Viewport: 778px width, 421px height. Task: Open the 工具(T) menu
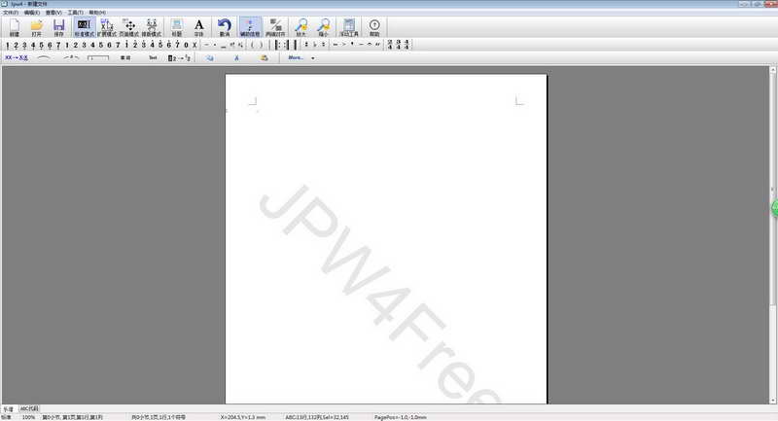(76, 13)
